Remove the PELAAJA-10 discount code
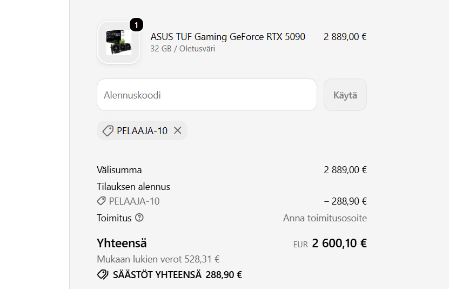Viewport: 449px width, 289px height. coord(178,130)
